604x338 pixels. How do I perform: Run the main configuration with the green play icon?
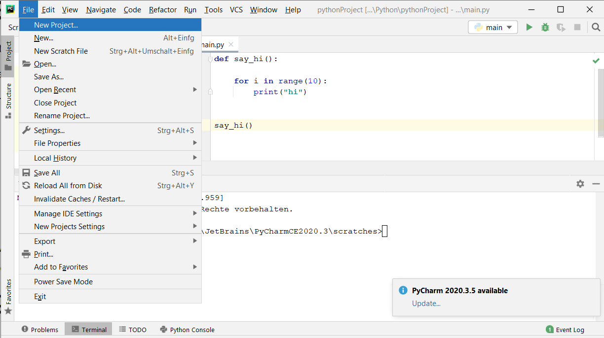(528, 28)
